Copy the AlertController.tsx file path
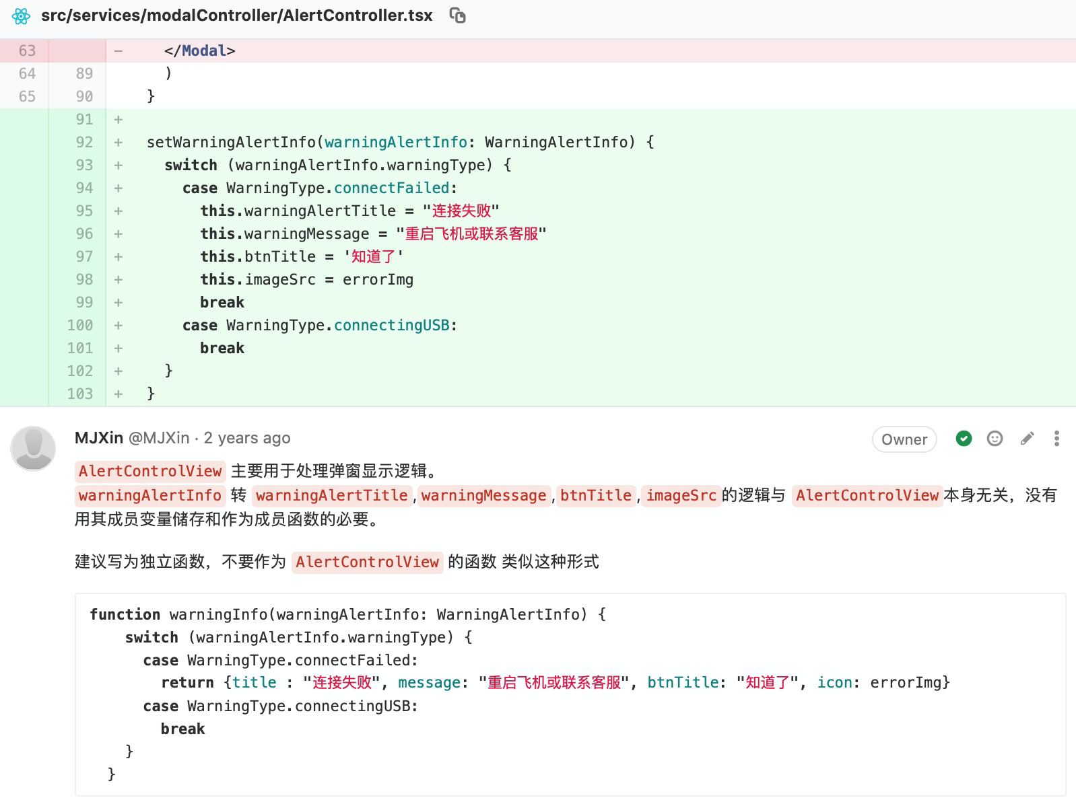The width and height of the screenshot is (1076, 806). point(457,15)
